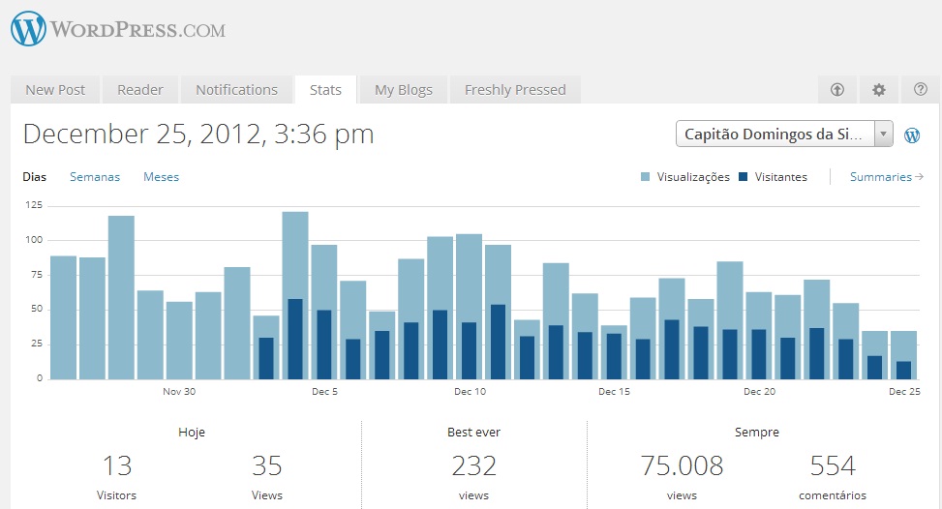Expand the Capitão Domingos blog dropdown
Image resolution: width=942 pixels, height=509 pixels.
coord(883,135)
